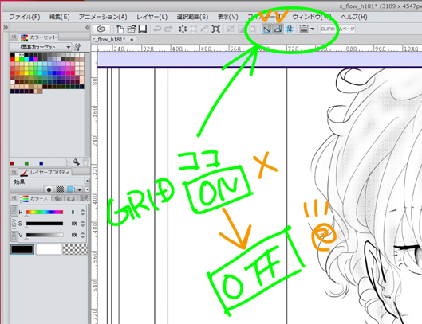Expand the effect options dropdown arrow

pos(80,190)
